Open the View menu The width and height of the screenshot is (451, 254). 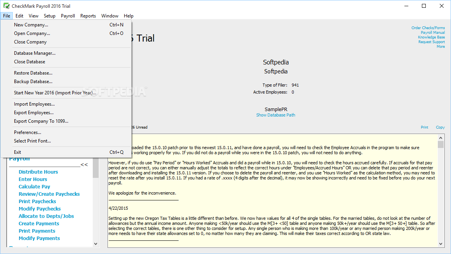tap(33, 16)
